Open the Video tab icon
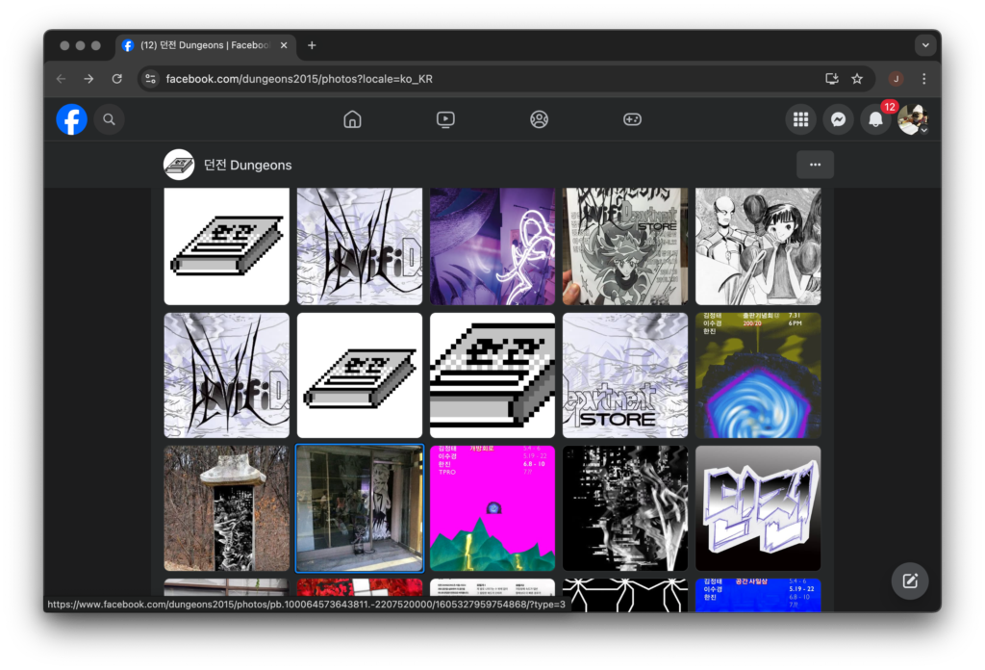Image resolution: width=985 pixels, height=670 pixels. [445, 119]
